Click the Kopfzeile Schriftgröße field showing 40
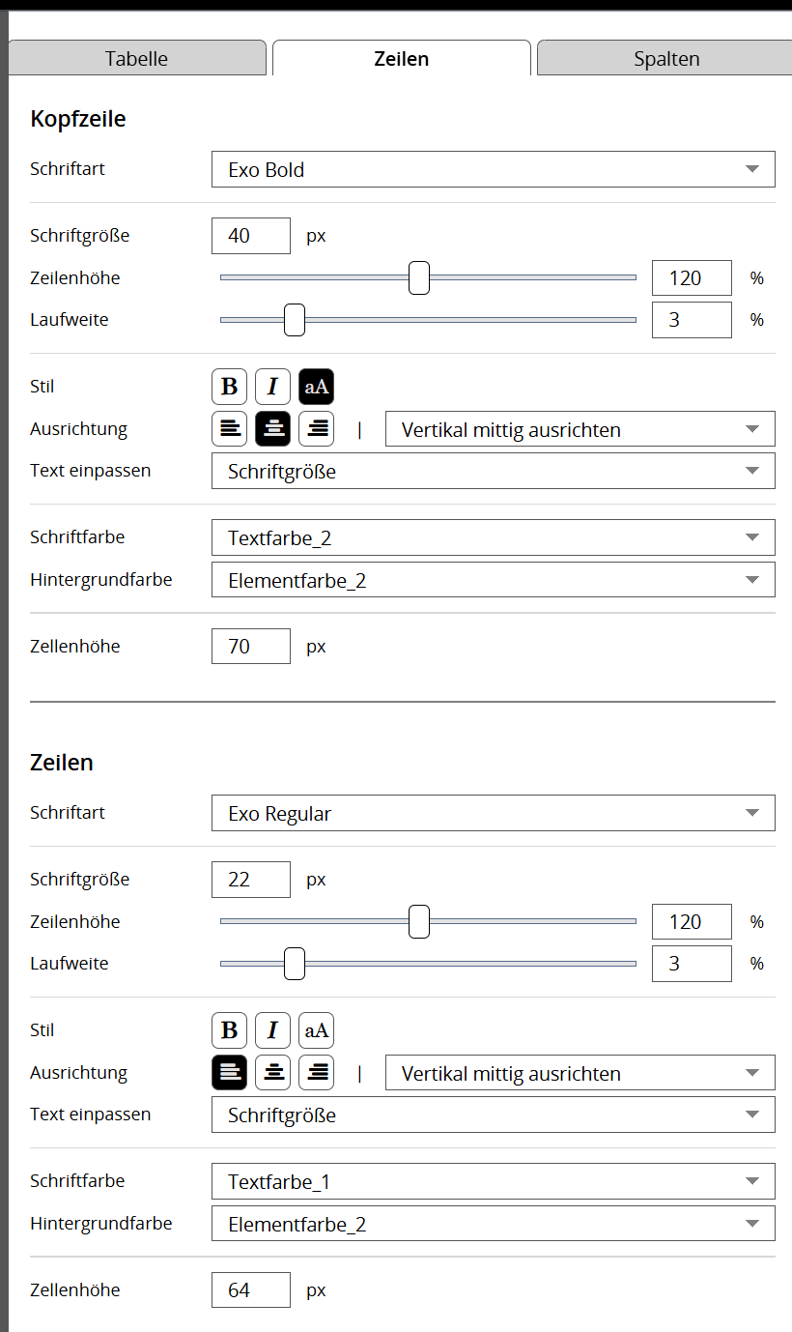Image resolution: width=792 pixels, height=1332 pixels. tap(250, 236)
